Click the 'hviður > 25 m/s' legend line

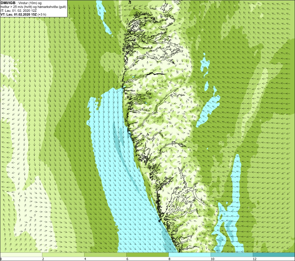(33, 7)
